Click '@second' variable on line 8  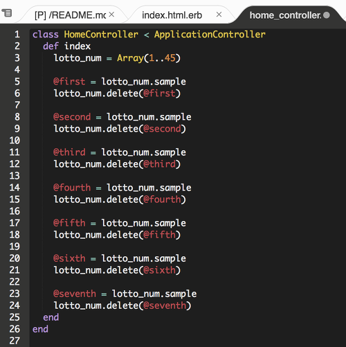tap(72, 117)
